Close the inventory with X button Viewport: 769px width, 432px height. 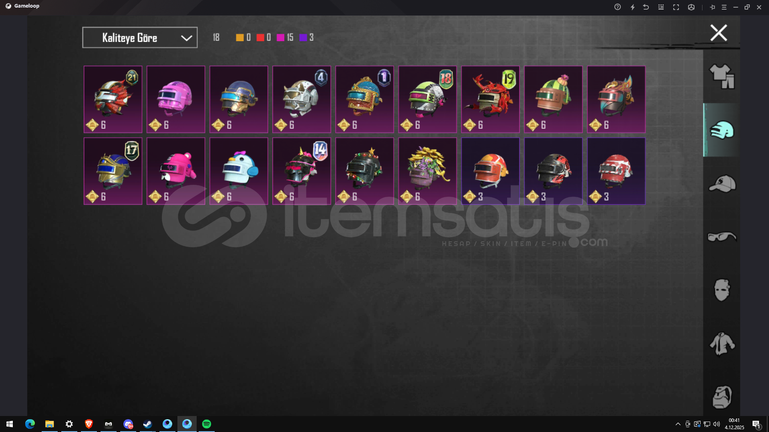coord(719,33)
